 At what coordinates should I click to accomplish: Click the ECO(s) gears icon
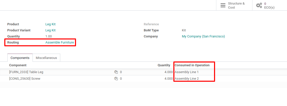pos(259,5)
